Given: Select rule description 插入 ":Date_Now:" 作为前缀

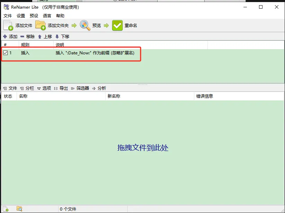Looking at the screenshot, I should [95, 53].
